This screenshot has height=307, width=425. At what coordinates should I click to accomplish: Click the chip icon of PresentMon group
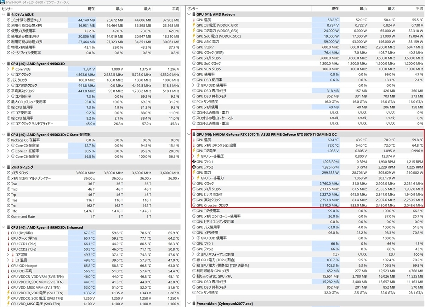point(194,304)
